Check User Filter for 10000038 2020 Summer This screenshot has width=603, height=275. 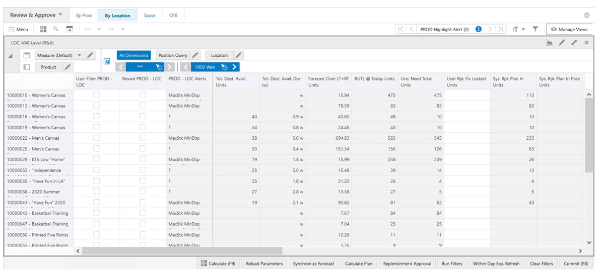(96, 192)
